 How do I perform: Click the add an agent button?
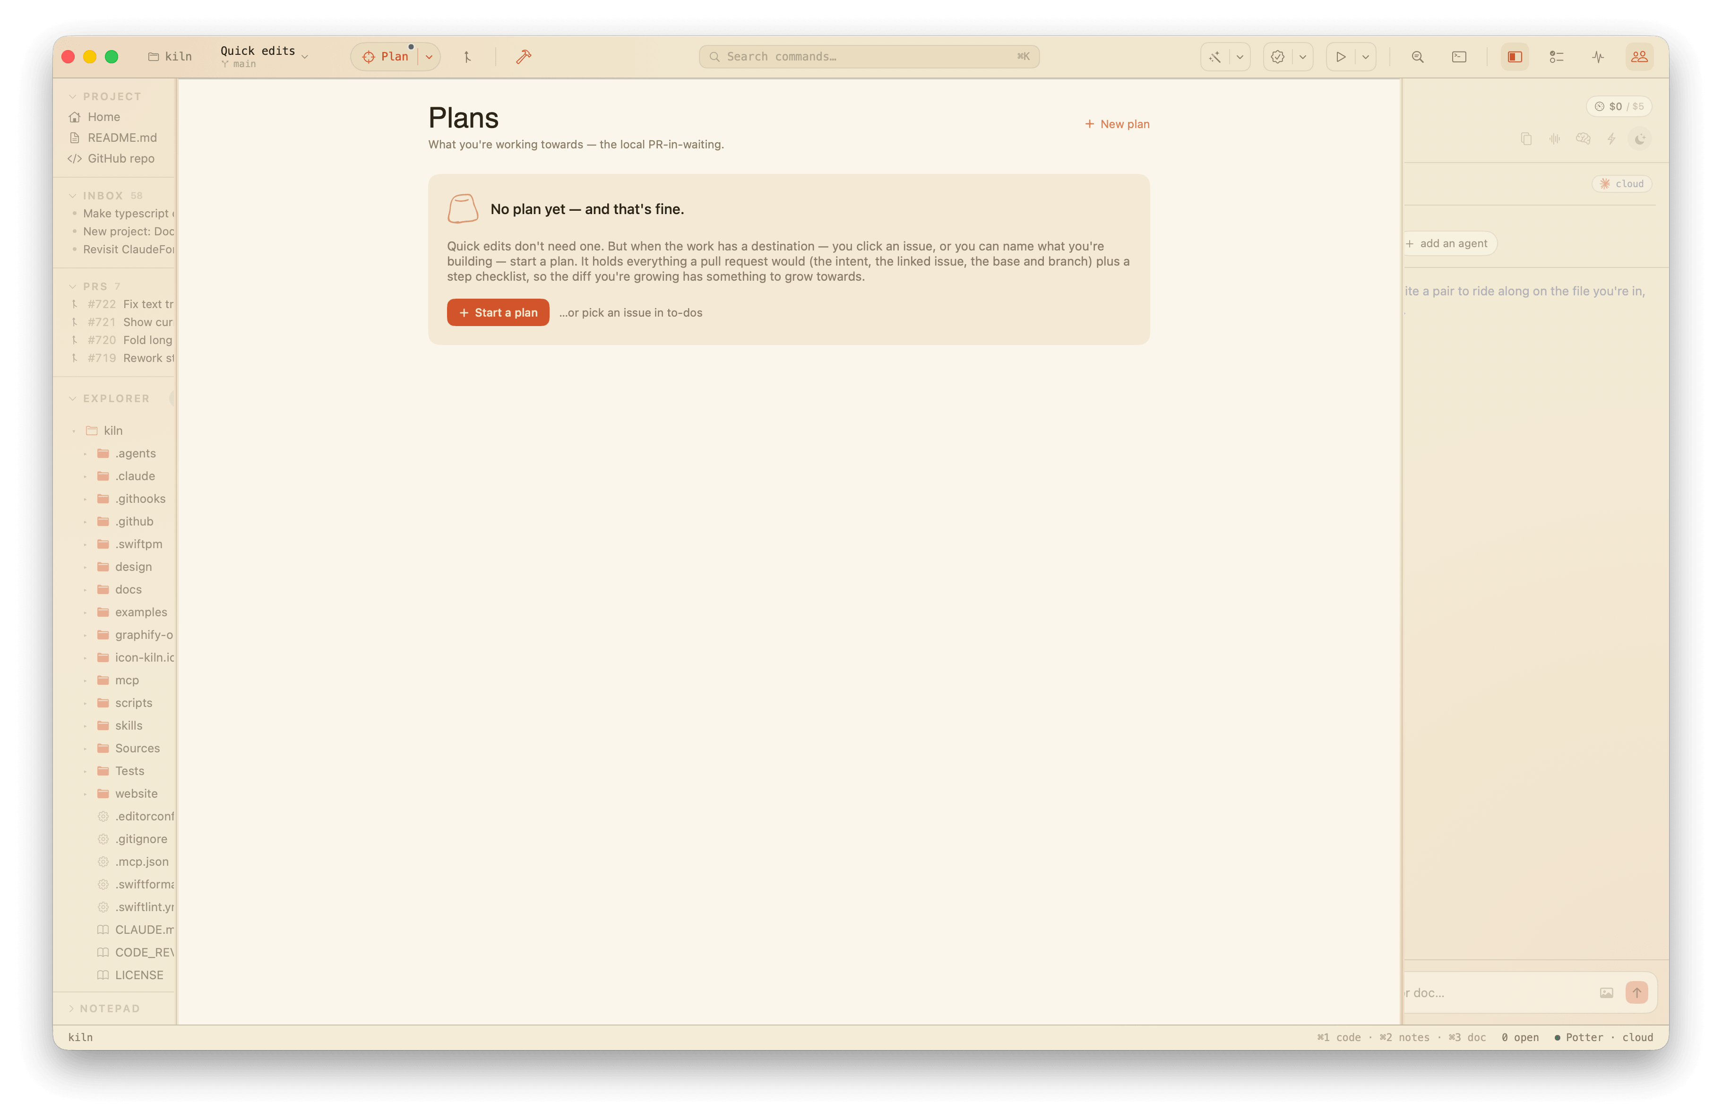1448,244
